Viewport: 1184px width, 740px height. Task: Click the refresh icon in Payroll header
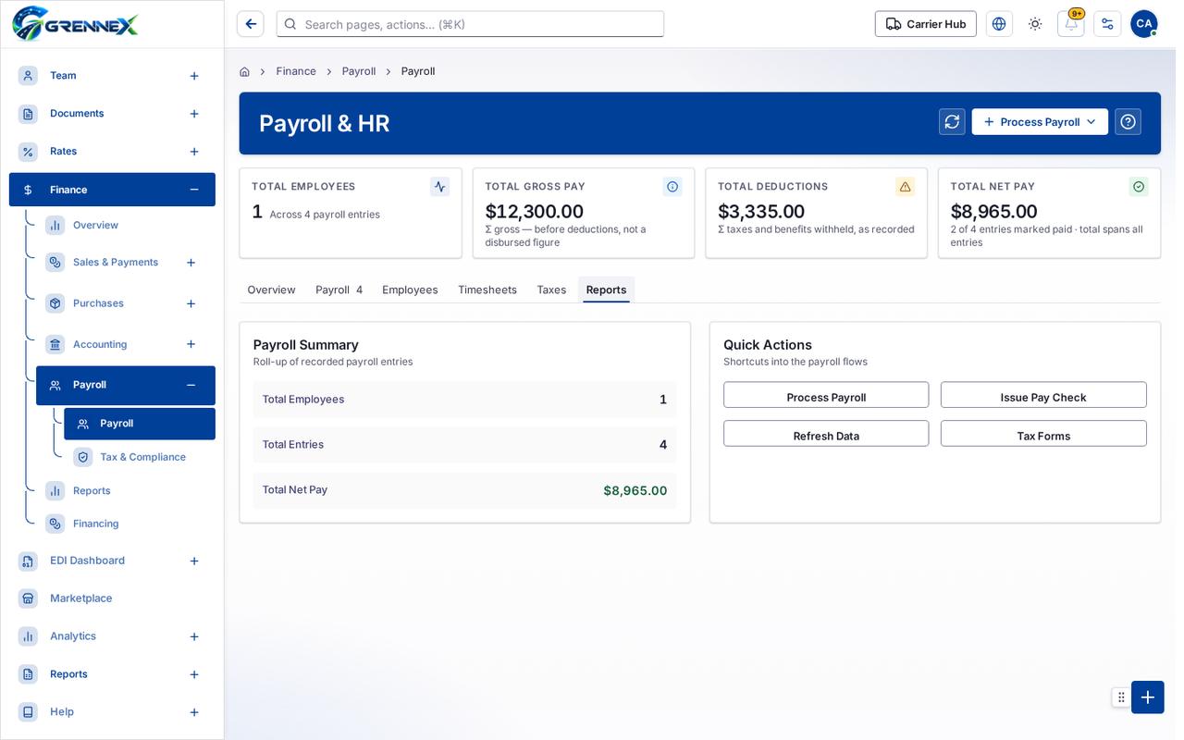[x=952, y=122]
